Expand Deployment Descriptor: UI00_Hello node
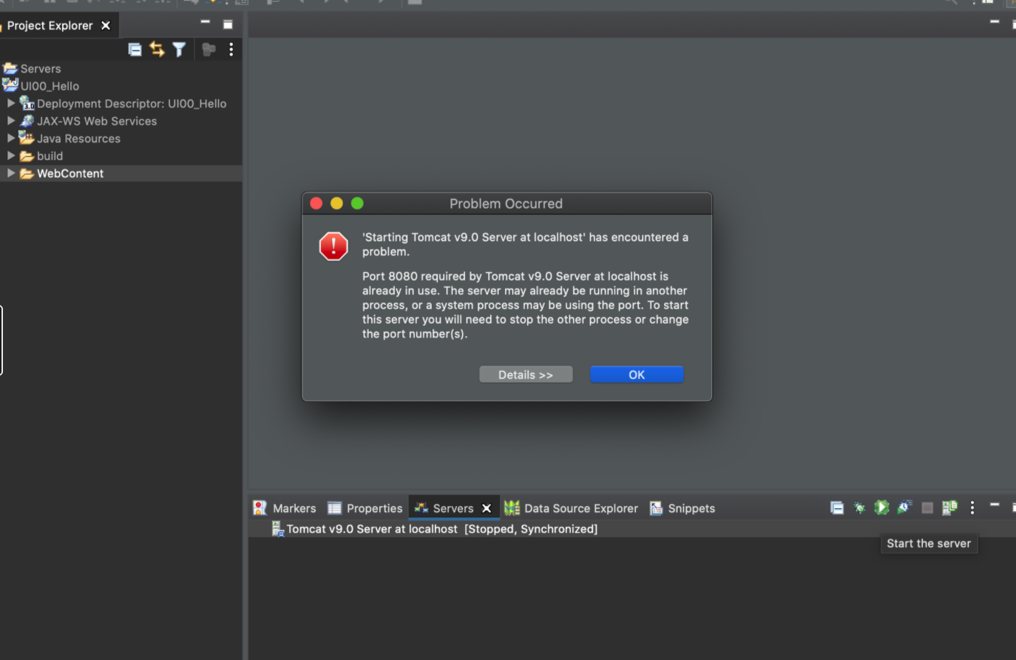The width and height of the screenshot is (1016, 660). click(11, 103)
